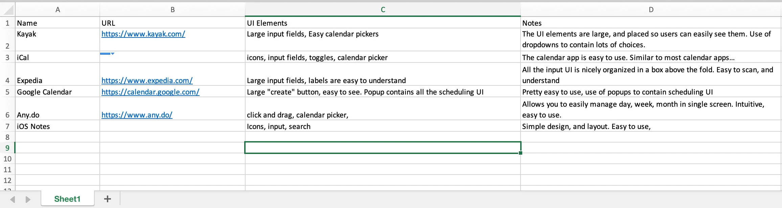Select empty URL cell for iOS Notes
782x208 pixels.
coord(172,126)
